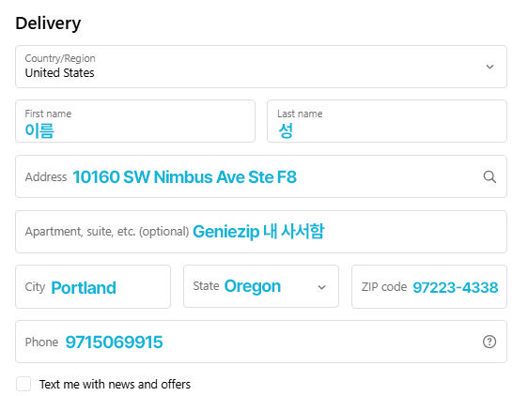
Task: Click the United States country value text
Action: (x=59, y=72)
